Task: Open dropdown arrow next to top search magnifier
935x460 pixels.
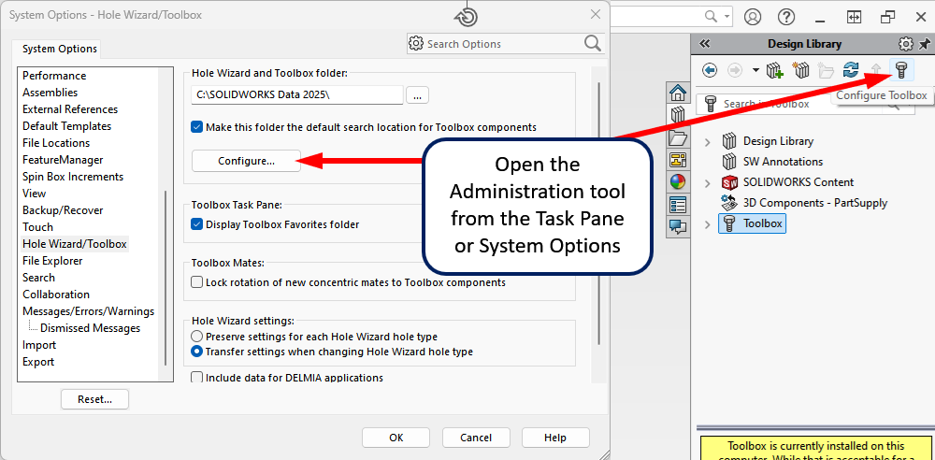Action: [726, 16]
